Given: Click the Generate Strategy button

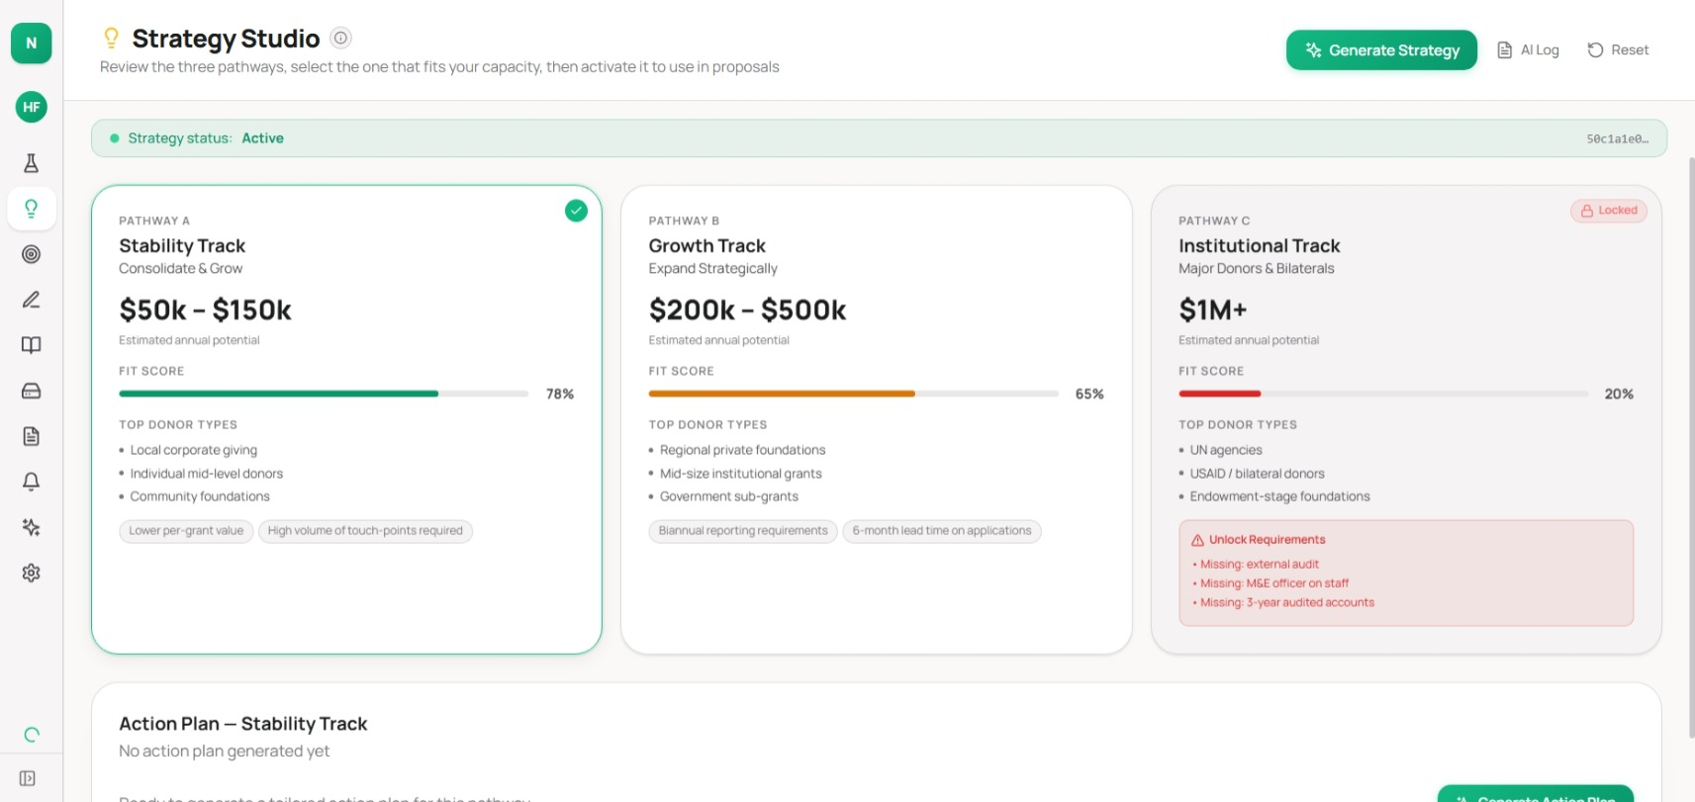Looking at the screenshot, I should tap(1381, 50).
